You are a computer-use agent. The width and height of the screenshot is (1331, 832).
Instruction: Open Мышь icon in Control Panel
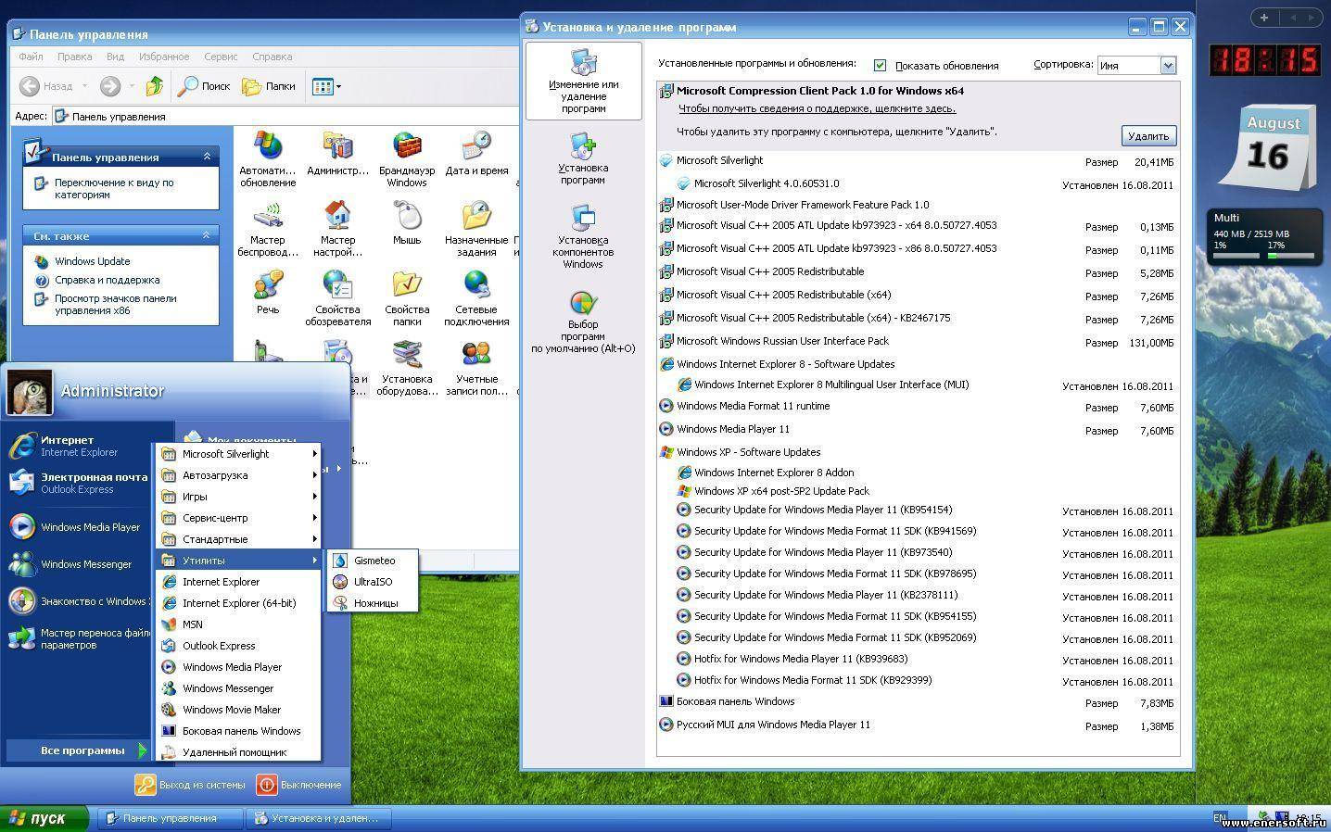[407, 223]
